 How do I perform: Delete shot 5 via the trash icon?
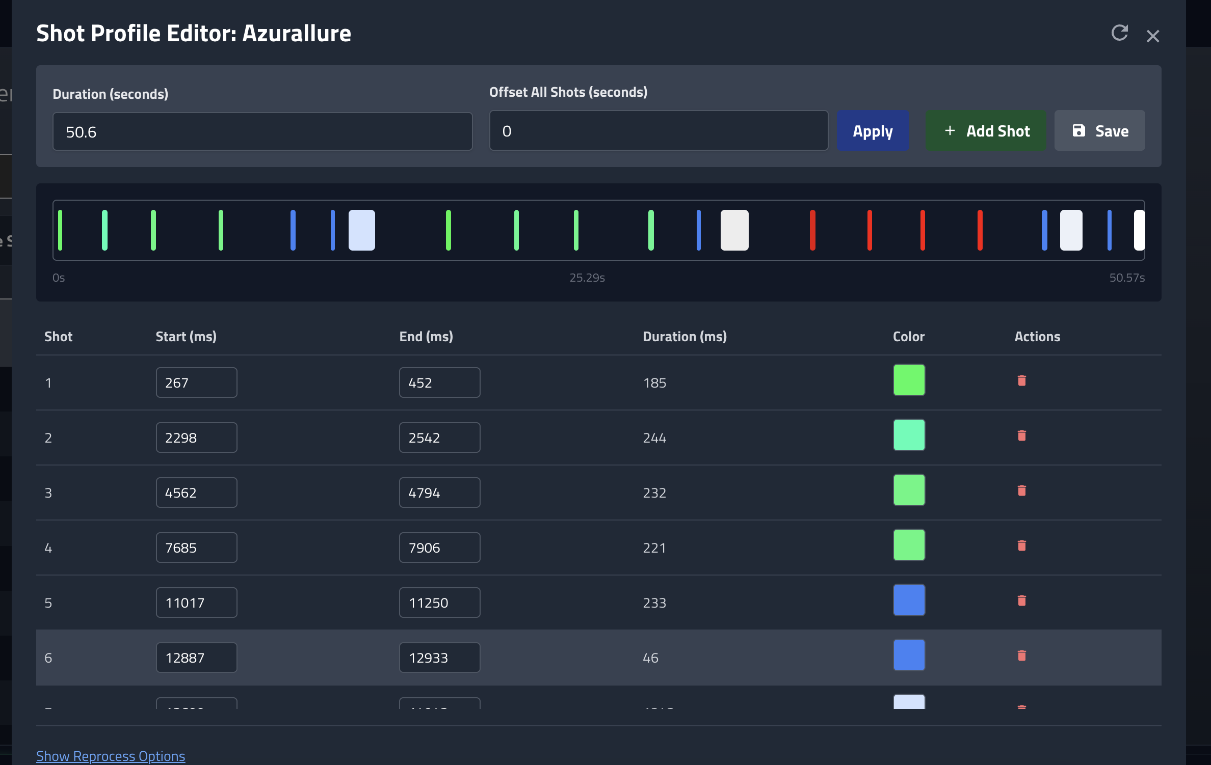tap(1021, 600)
